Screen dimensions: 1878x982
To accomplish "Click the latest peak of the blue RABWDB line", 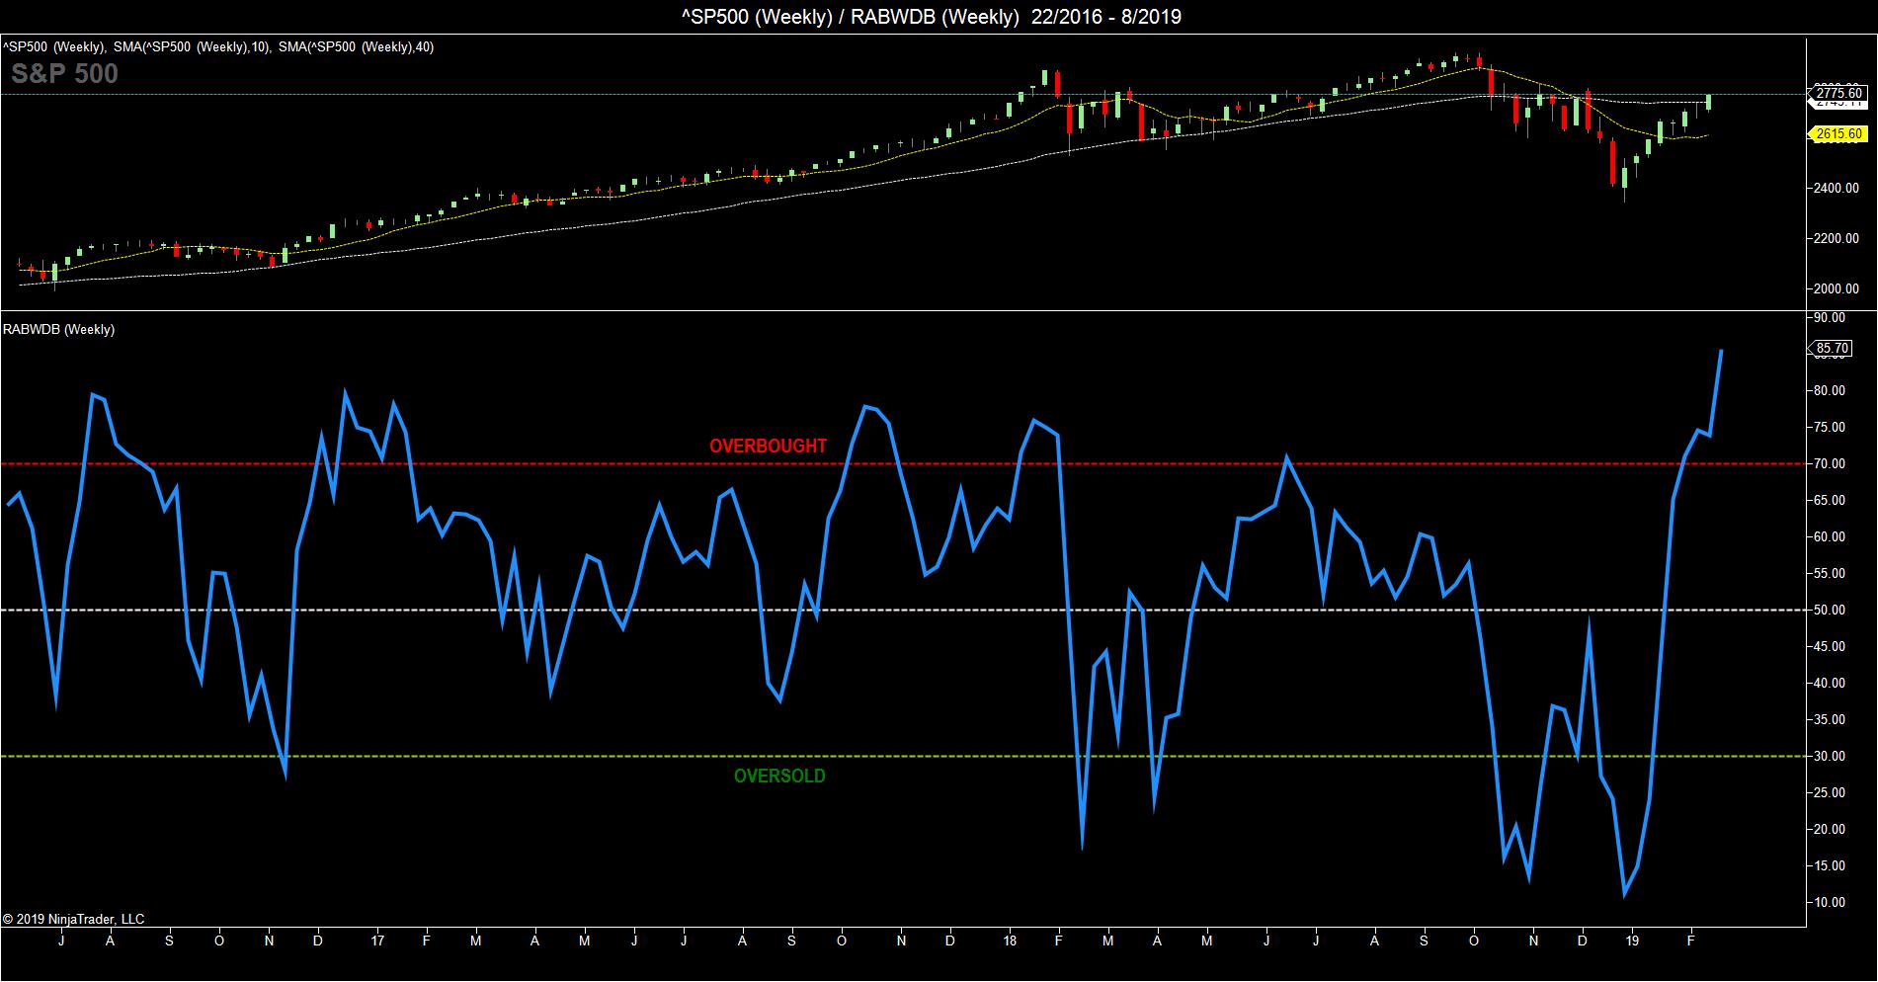I will point(1722,351).
